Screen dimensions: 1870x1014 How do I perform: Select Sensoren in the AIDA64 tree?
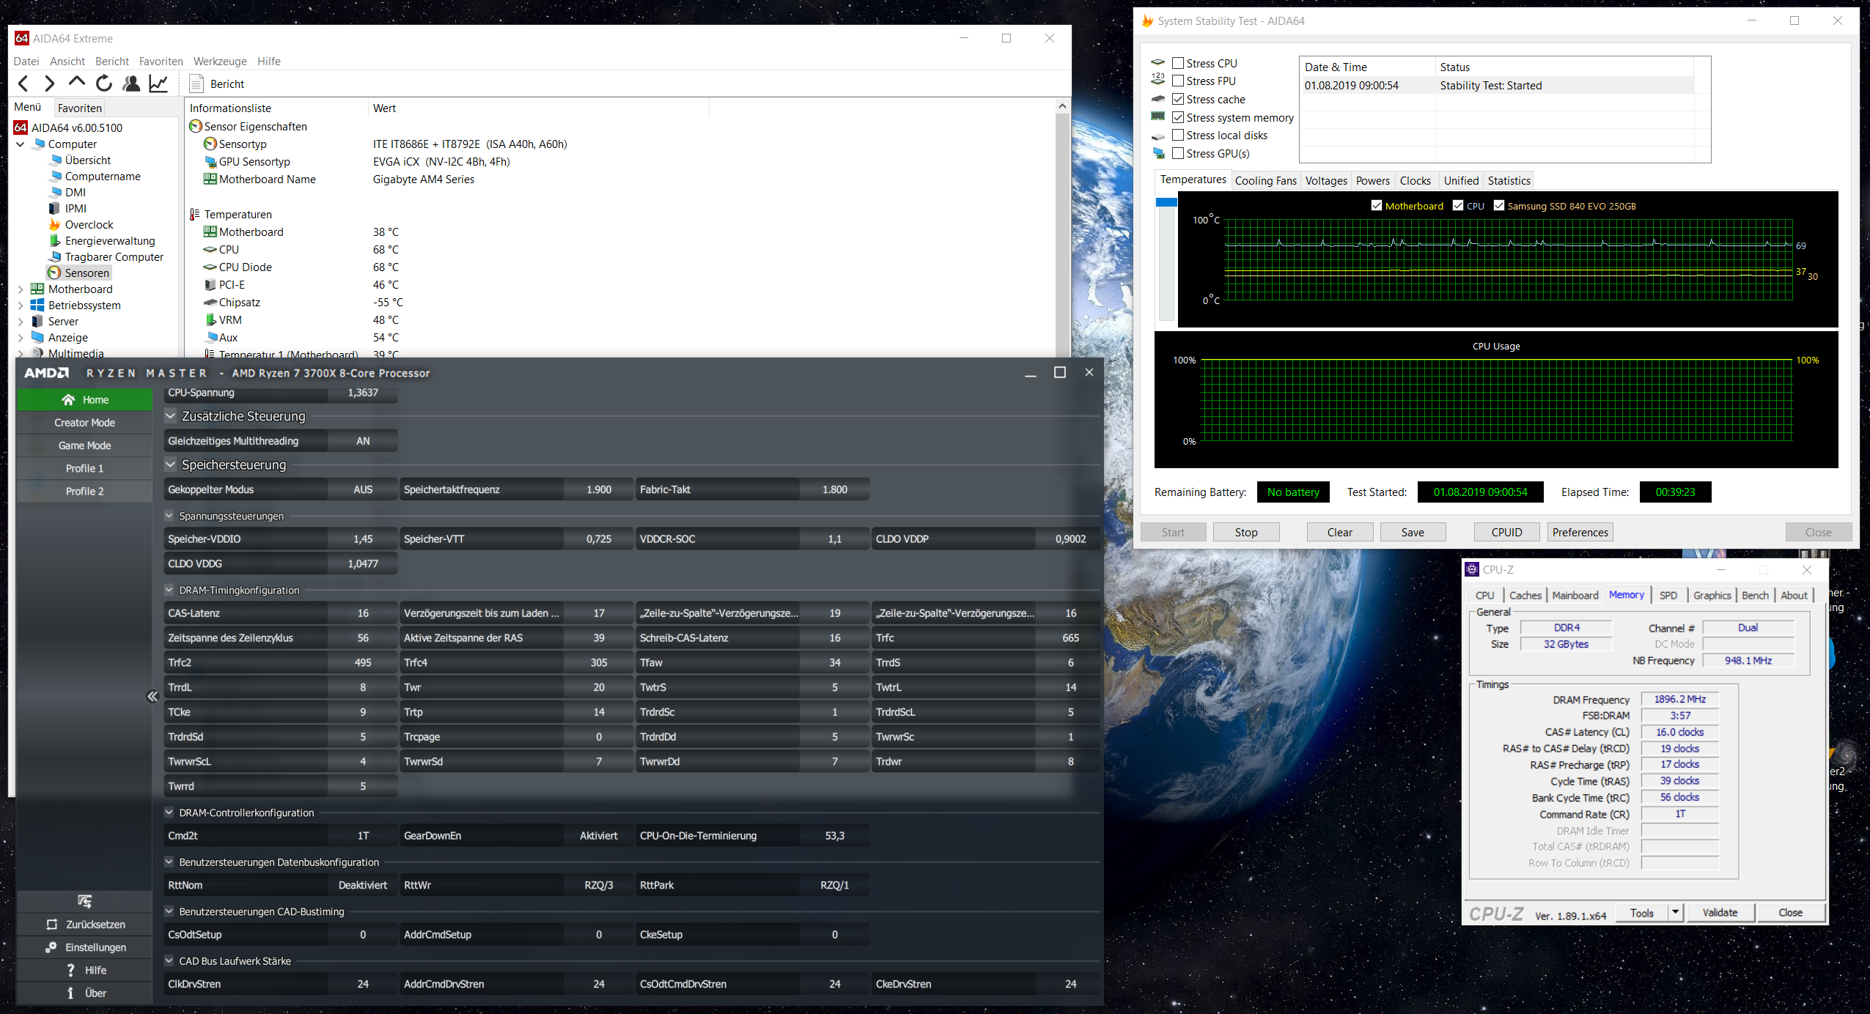coord(86,273)
